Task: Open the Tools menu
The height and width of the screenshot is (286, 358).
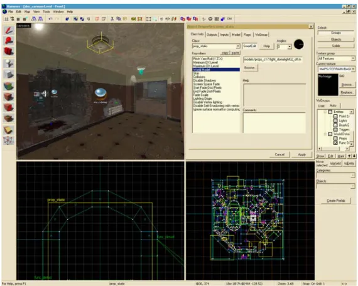Action: click(x=46, y=12)
